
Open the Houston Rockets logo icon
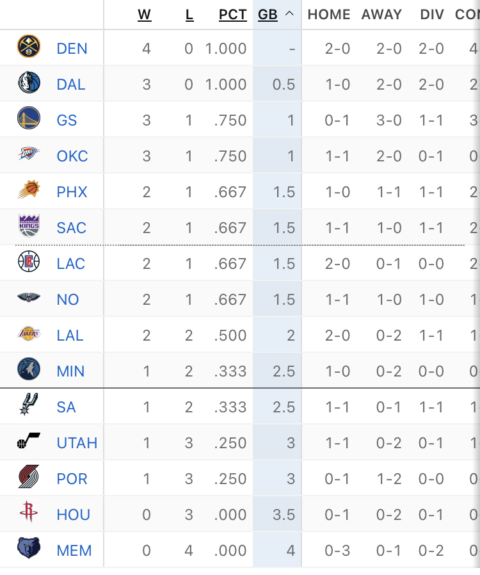(29, 512)
